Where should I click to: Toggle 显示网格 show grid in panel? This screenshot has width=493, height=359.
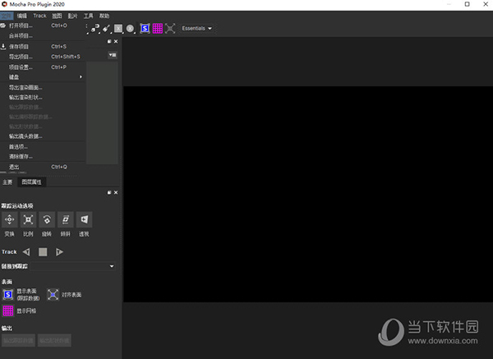pyautogui.click(x=8, y=311)
